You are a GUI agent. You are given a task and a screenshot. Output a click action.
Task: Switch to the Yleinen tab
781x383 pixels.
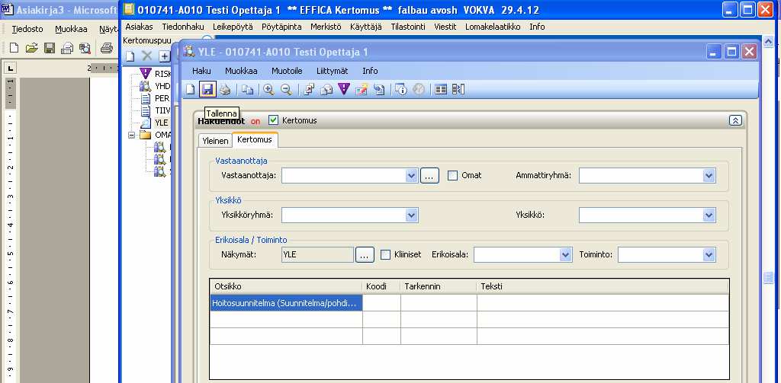pos(215,141)
